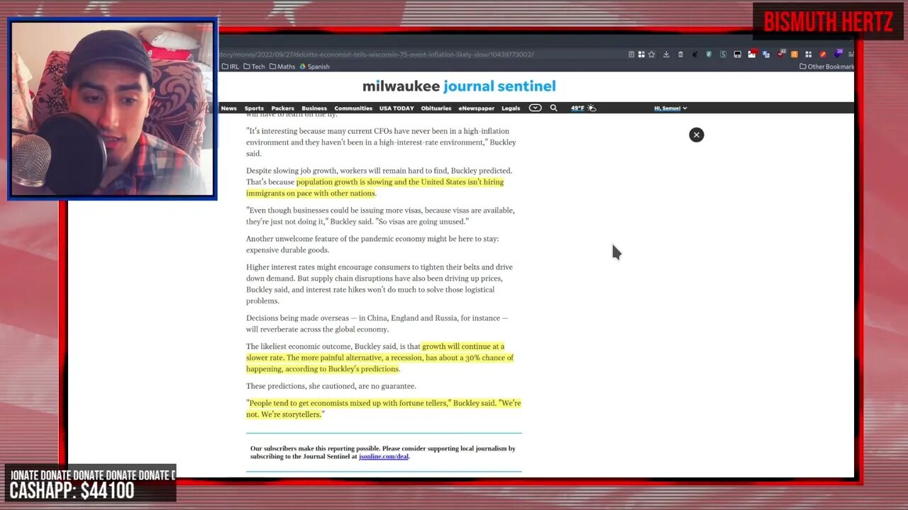Open the Other Bookmarks folder
908x510 pixels.
pos(826,67)
